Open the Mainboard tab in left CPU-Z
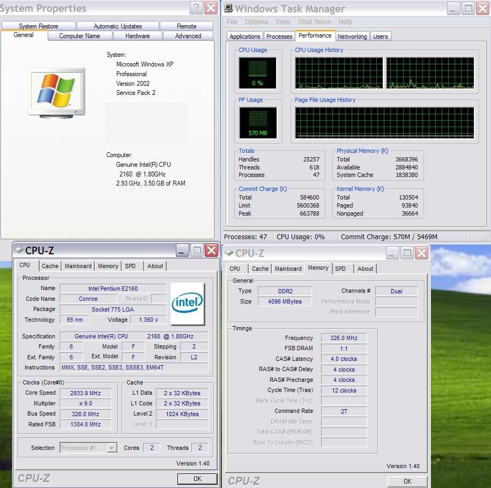Screen dimensions: 491x488 coord(78,266)
